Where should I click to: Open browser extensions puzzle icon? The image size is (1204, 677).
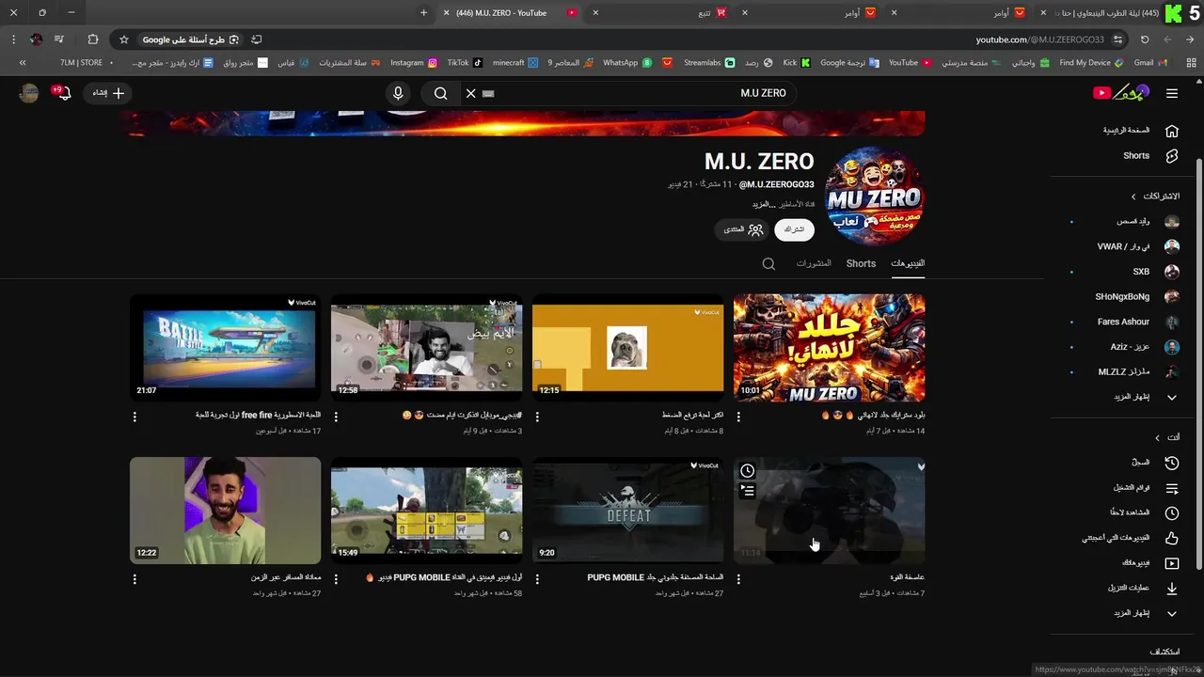[x=92, y=39]
